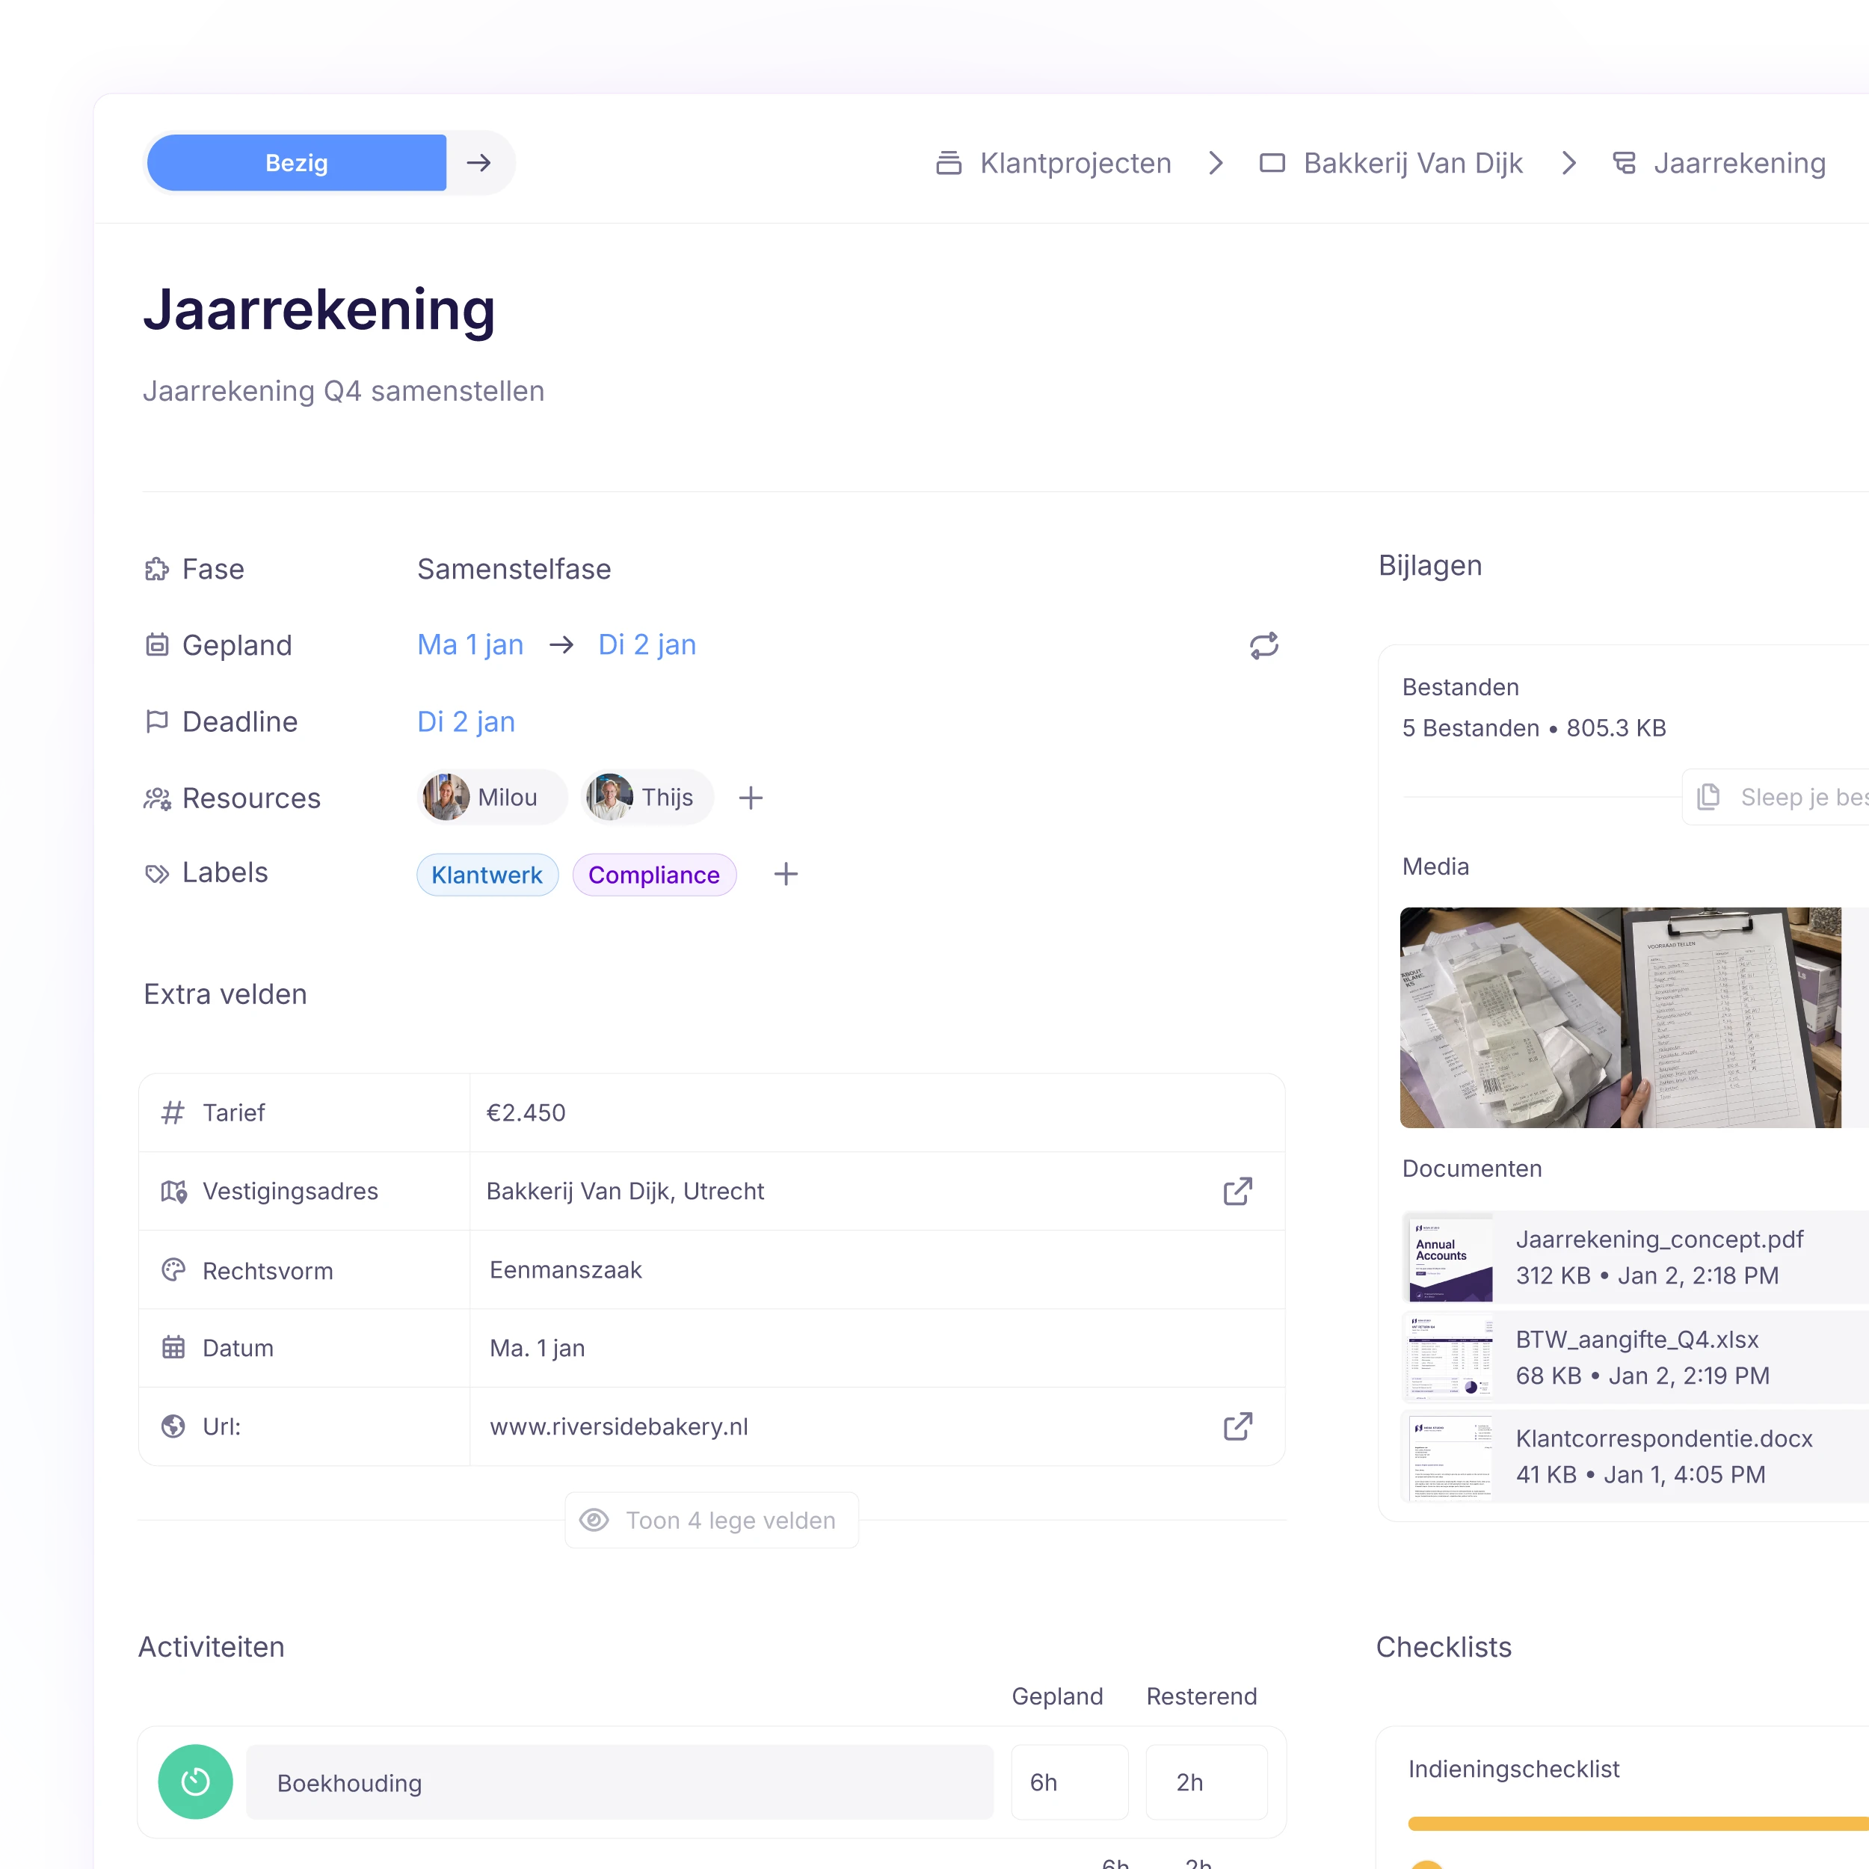Click the Rechtsvorm palette icon

click(173, 1270)
